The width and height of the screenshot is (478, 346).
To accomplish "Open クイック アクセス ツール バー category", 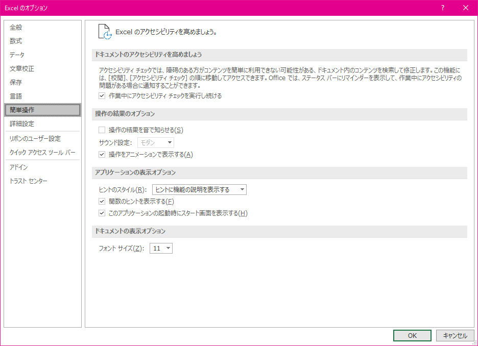I will click(x=43, y=152).
